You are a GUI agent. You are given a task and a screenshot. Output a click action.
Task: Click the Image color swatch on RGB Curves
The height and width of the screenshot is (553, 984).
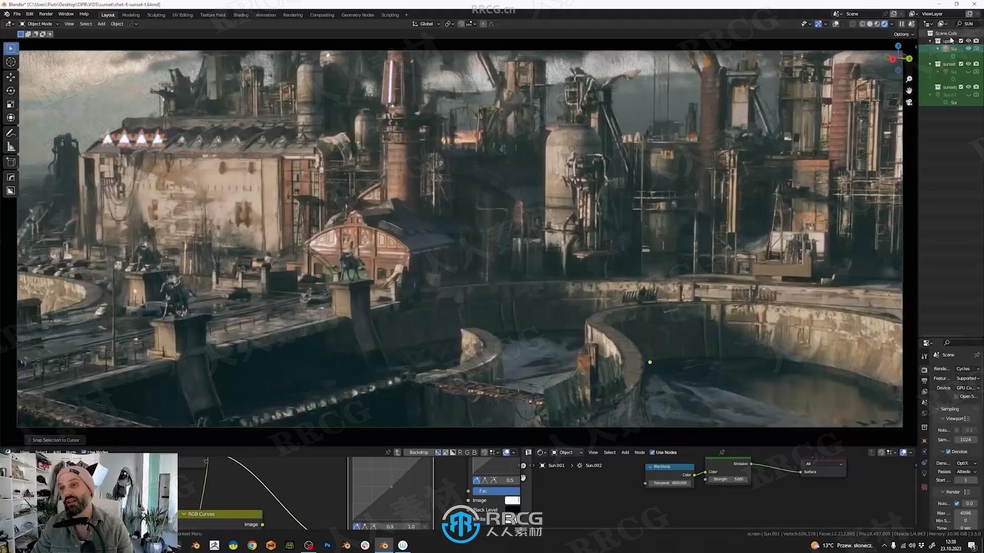pyautogui.click(x=512, y=500)
